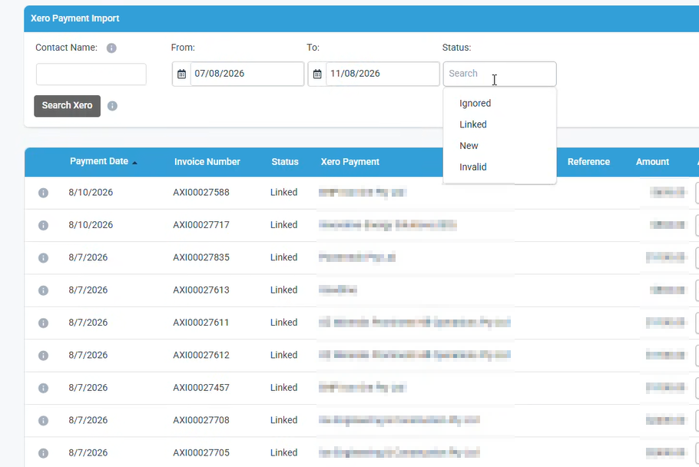Click payment date in AXI00027717 row
The width and height of the screenshot is (699, 467).
91,225
